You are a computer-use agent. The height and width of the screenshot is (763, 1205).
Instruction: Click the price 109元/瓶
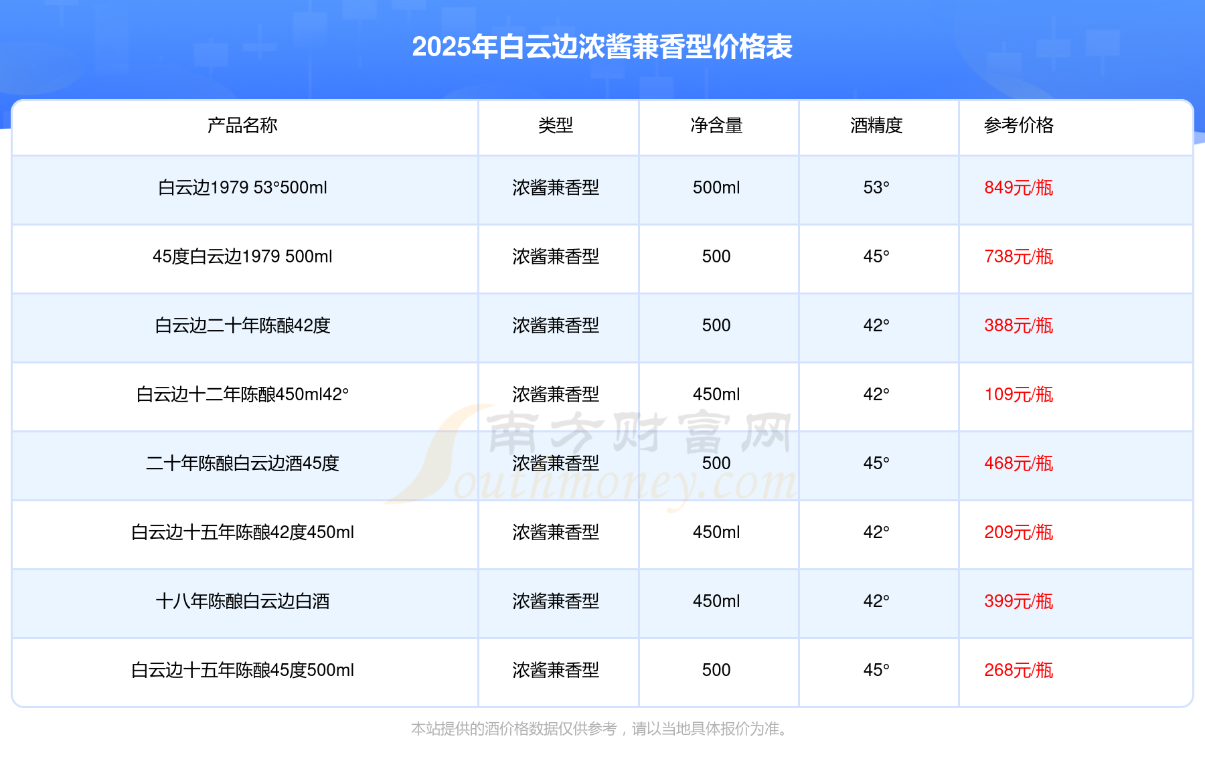[1019, 394]
